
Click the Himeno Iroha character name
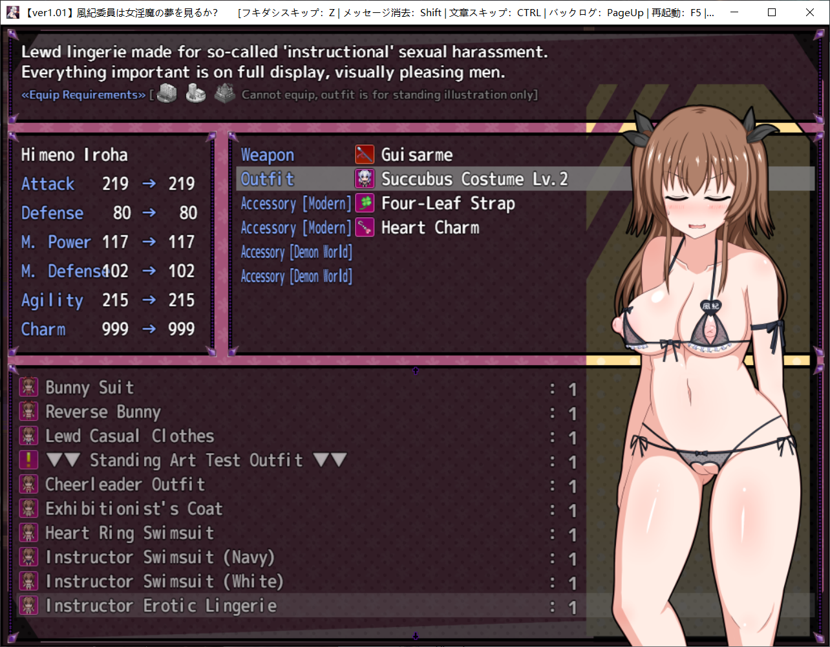[74, 155]
